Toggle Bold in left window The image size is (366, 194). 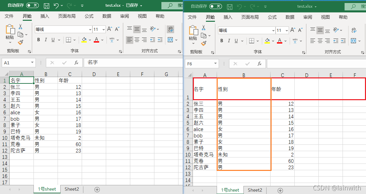39,40
